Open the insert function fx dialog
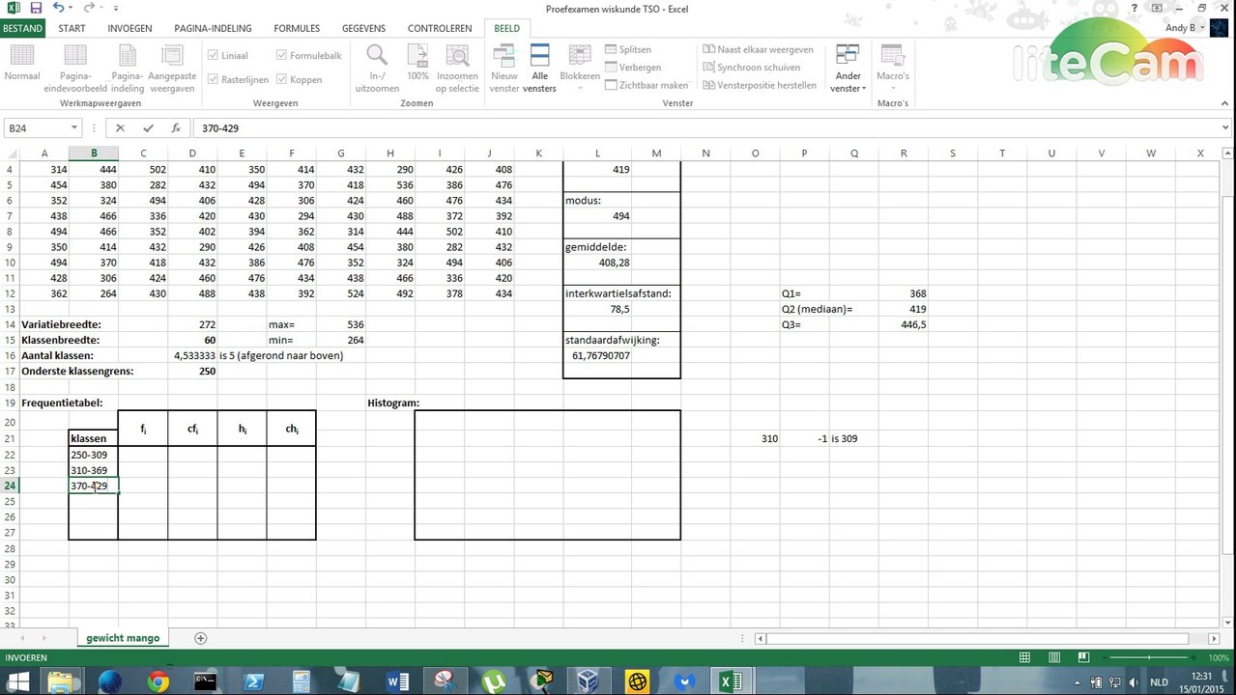 (x=176, y=127)
